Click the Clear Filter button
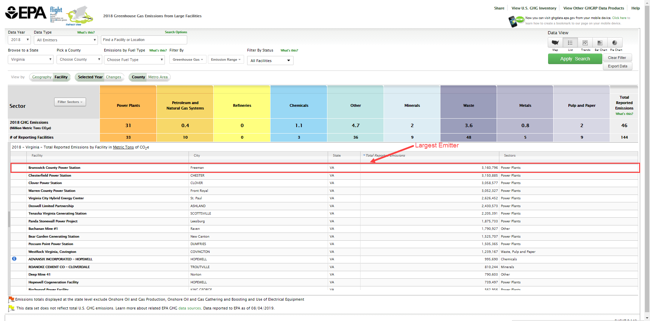This screenshot has height=321, width=650. 617,58
